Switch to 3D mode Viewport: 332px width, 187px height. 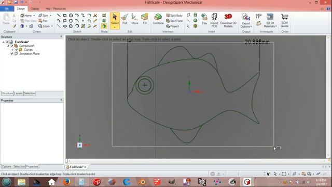(x=104, y=26)
